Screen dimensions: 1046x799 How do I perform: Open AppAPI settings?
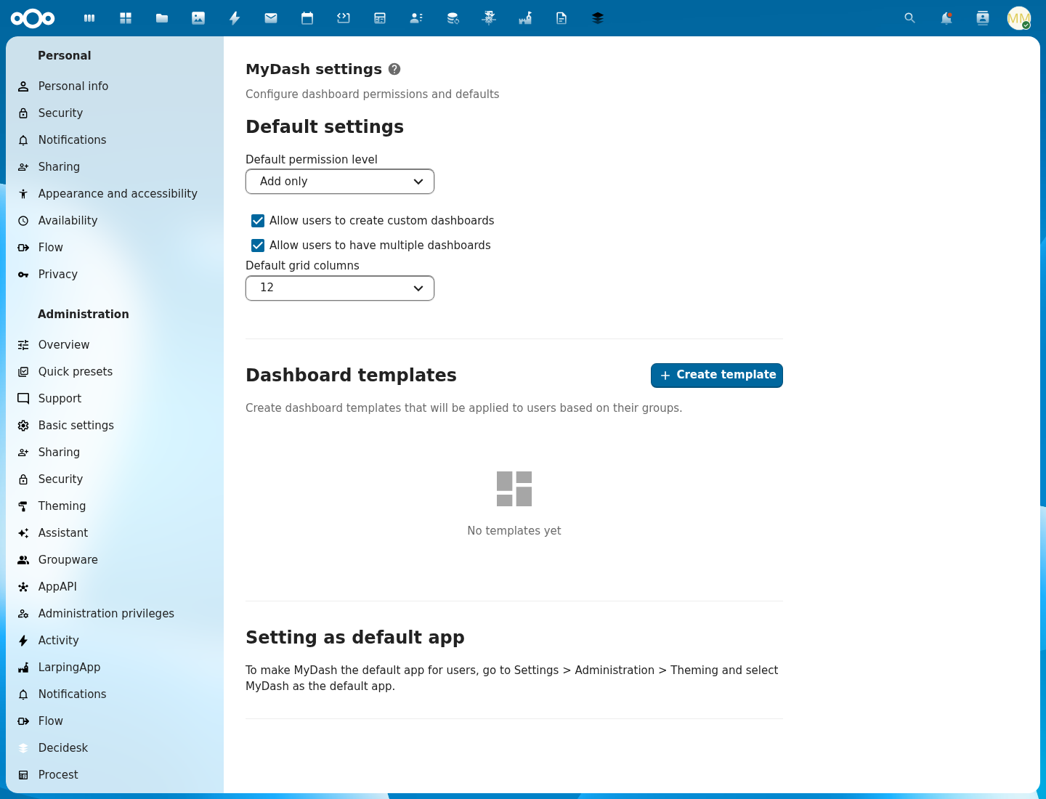point(115,587)
